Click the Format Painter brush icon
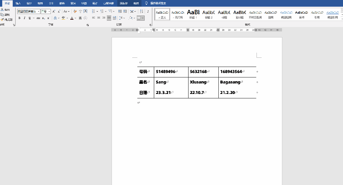The width and height of the screenshot is (343, 185). click(2, 19)
